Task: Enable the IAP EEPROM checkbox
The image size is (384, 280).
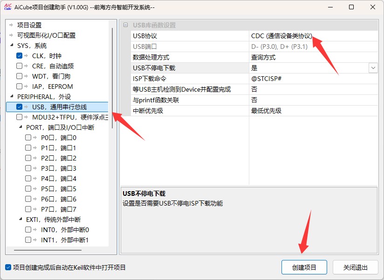Action: click(20, 87)
